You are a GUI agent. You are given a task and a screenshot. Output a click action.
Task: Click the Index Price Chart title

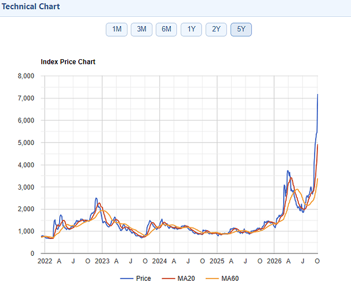click(x=68, y=61)
